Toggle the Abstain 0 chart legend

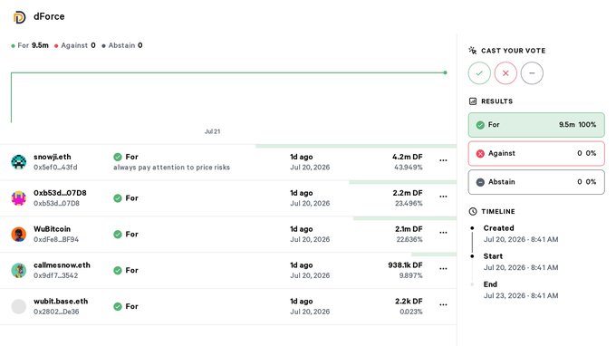(x=121, y=45)
